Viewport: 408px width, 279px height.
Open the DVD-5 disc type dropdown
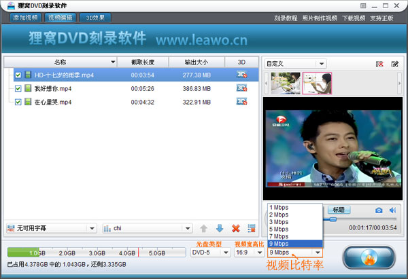click(211, 253)
